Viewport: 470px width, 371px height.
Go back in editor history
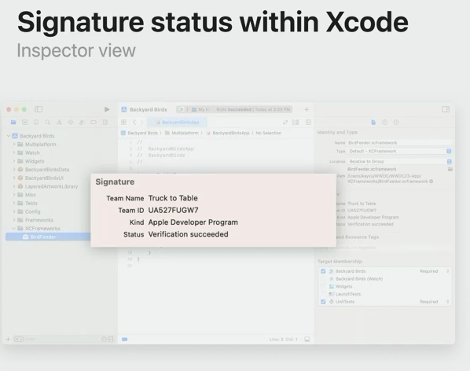click(134, 123)
